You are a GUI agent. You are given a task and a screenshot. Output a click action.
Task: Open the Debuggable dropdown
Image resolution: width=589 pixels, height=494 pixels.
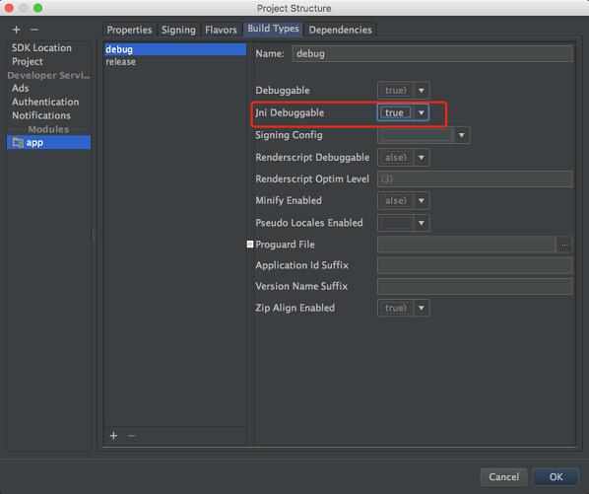[422, 91]
